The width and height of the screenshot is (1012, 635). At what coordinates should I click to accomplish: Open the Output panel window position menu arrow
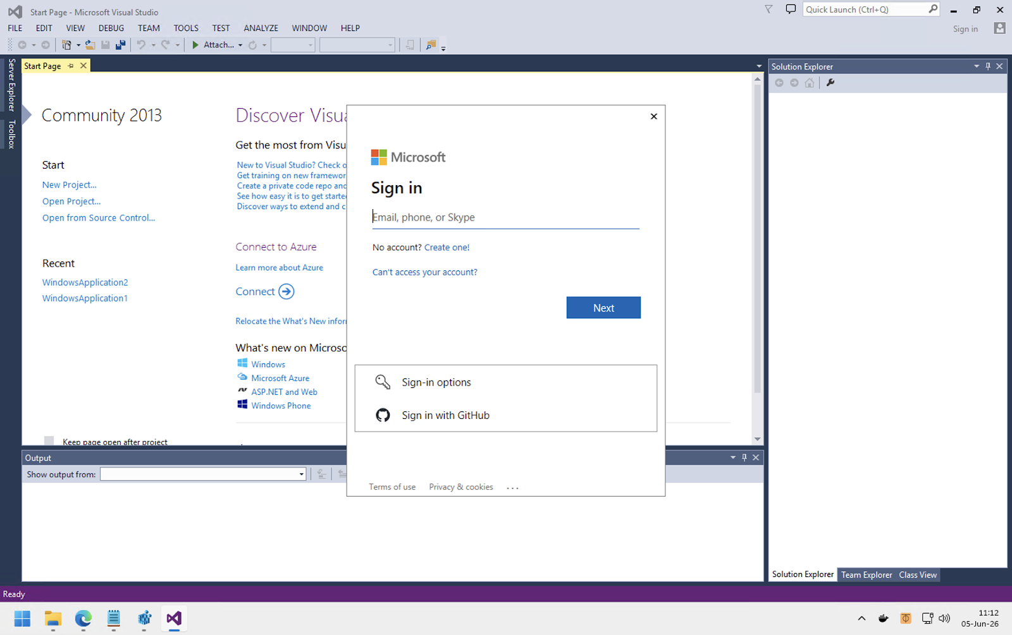pos(733,457)
